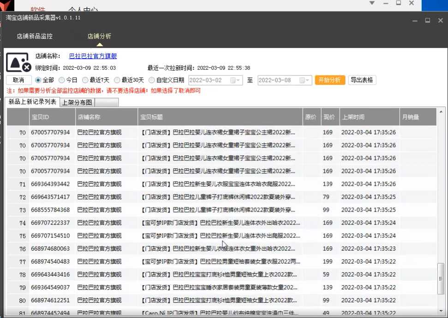
Task: Click the orange 开始分析 button
Action: tap(330, 80)
